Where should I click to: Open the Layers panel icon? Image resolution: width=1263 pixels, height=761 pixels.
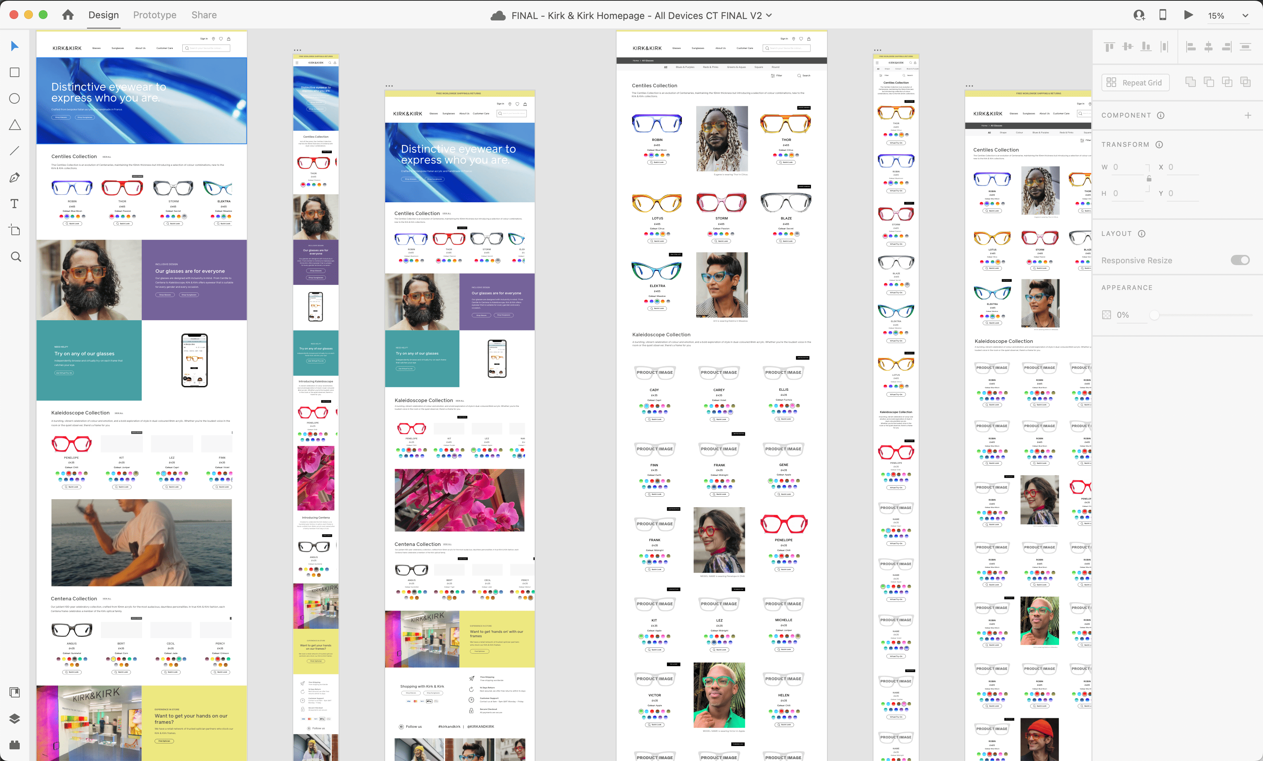15,719
